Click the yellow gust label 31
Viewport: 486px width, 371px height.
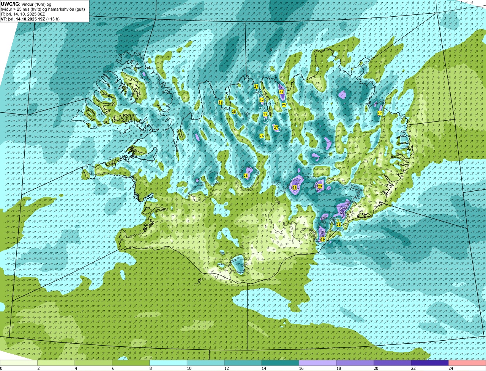pos(281,92)
